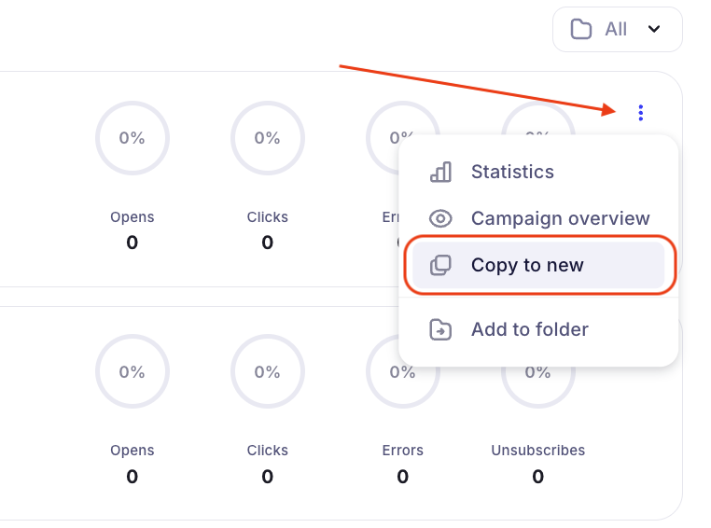Click the second campaign's Clicks 0% circle
Screen dimensions: 711x528
tap(268, 371)
